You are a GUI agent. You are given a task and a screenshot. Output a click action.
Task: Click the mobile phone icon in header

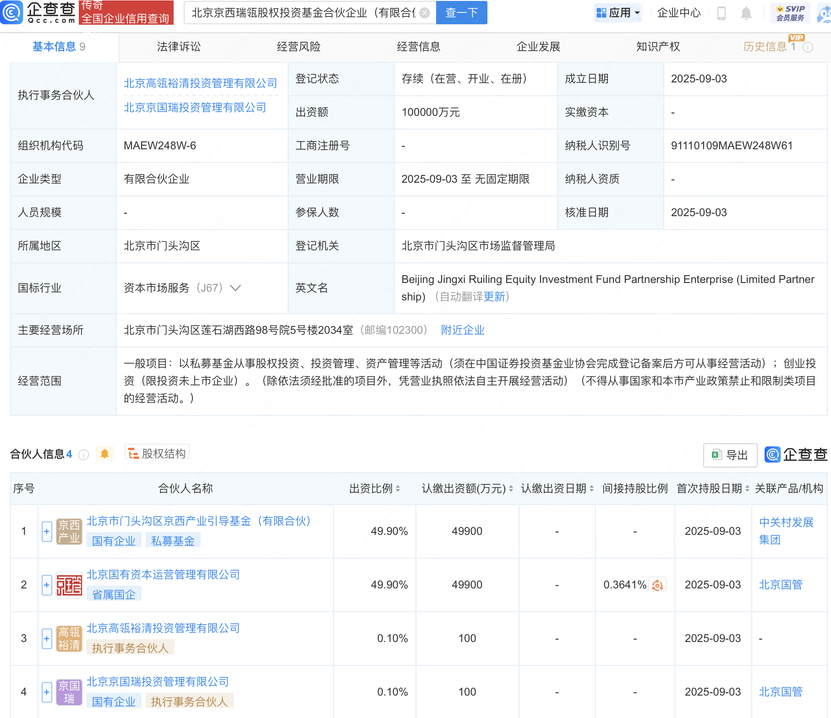(721, 13)
